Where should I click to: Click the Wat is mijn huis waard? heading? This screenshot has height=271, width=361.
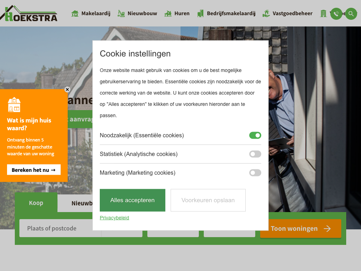pyautogui.click(x=29, y=124)
